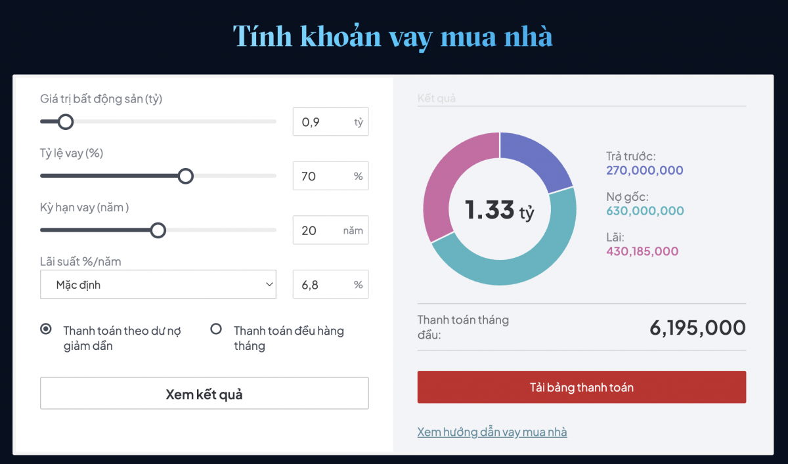The width and height of the screenshot is (788, 464).
Task: Click "Tải bảng thanh toán" to download schedule
Action: [x=581, y=387]
